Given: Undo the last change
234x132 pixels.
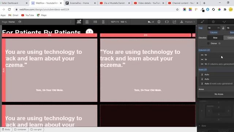Looking at the screenshot, I should click(149, 22).
